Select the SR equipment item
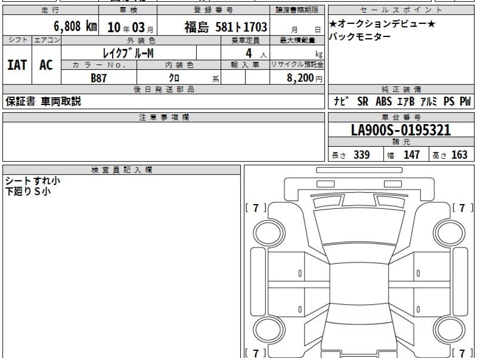Image resolution: width=477 pixels, height=358 pixels. coord(363,102)
